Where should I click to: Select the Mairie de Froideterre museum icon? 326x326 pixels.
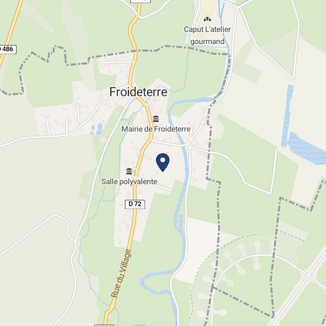click(156, 119)
